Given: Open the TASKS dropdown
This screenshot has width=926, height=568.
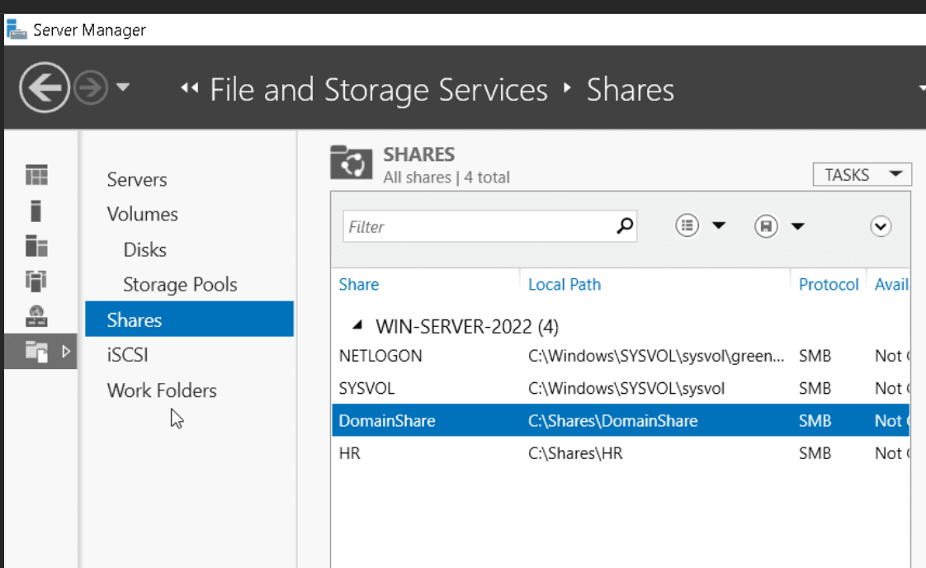Looking at the screenshot, I should pos(862,174).
